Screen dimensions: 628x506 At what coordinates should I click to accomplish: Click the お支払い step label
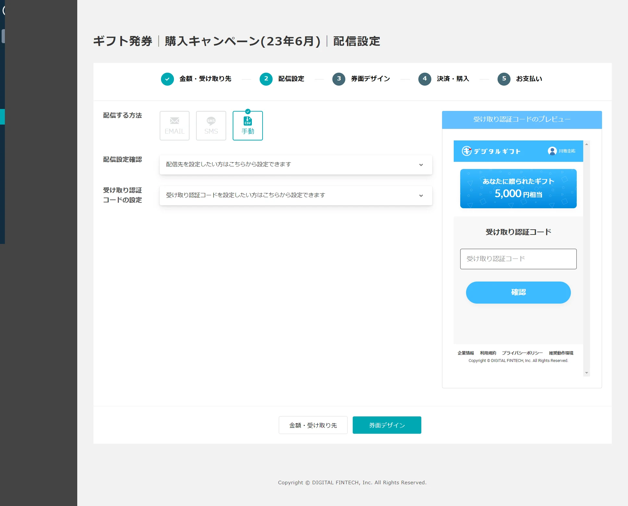[x=529, y=79]
